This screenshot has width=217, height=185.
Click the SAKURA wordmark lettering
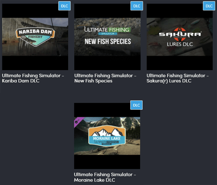coord(180,34)
